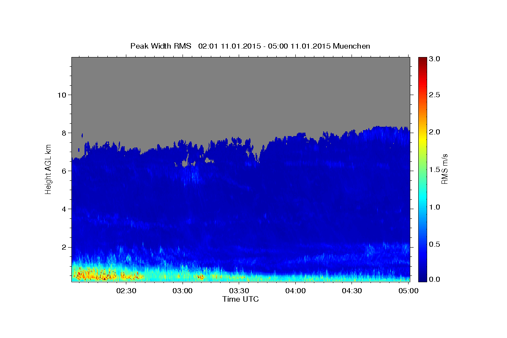
Task: Click the 'Time UTC' x-axis label
Action: pyautogui.click(x=240, y=299)
